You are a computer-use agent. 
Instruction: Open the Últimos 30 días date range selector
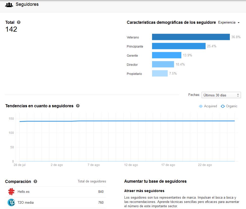point(219,95)
